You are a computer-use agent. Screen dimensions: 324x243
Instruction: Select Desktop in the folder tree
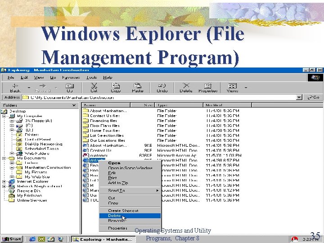click(x=18, y=111)
